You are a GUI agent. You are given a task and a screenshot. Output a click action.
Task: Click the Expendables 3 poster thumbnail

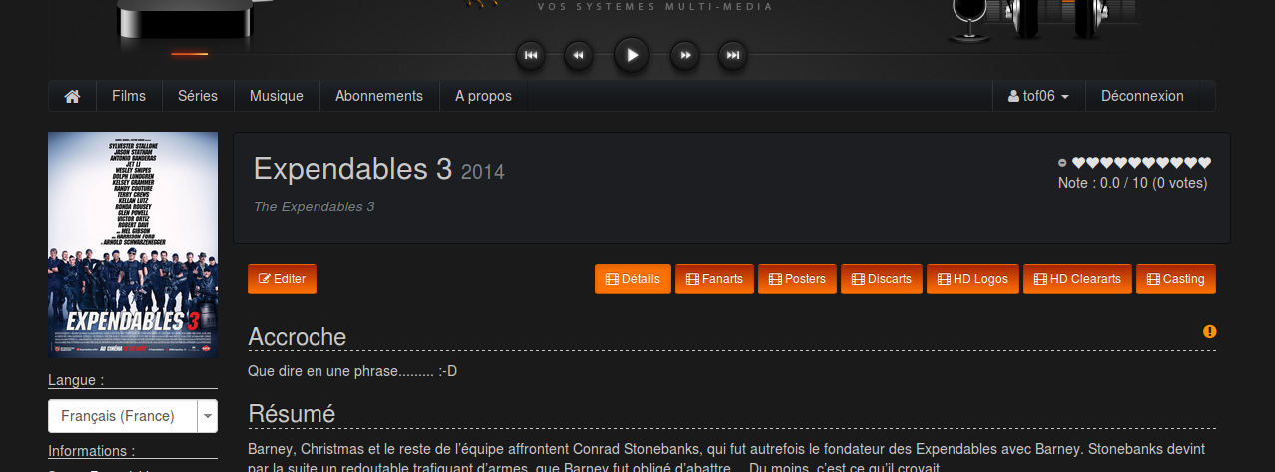(x=133, y=244)
